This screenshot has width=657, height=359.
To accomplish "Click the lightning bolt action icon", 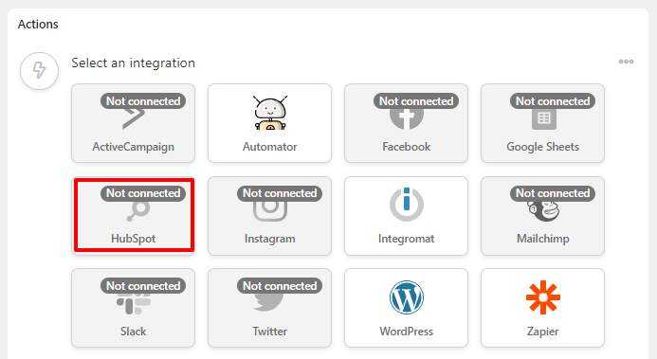I will [x=40, y=70].
